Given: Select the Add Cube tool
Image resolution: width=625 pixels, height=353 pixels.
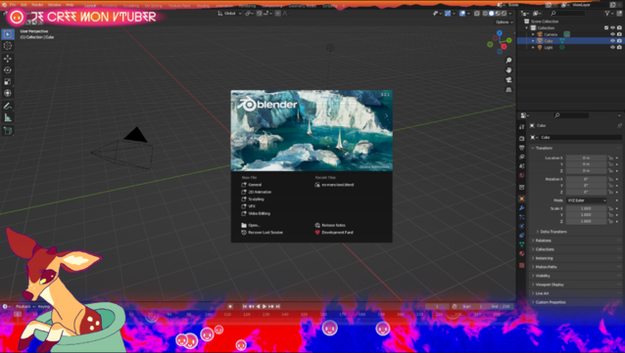Looking at the screenshot, I should pyautogui.click(x=8, y=130).
